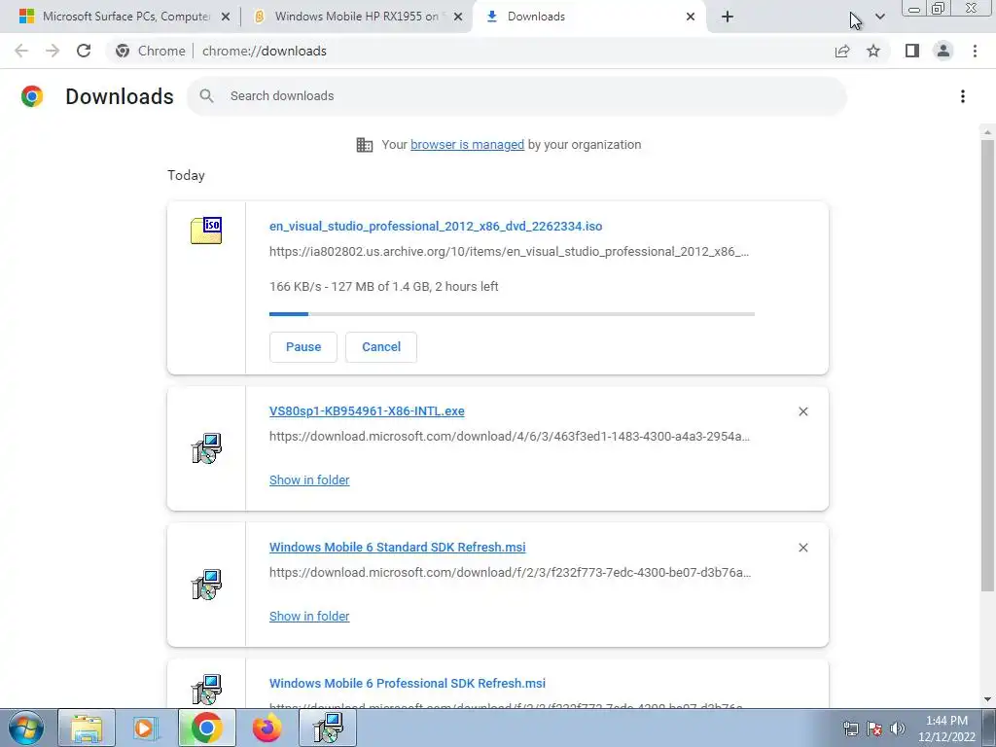Click the Chrome site info chip in address bar
The image size is (996, 747).
150,51
